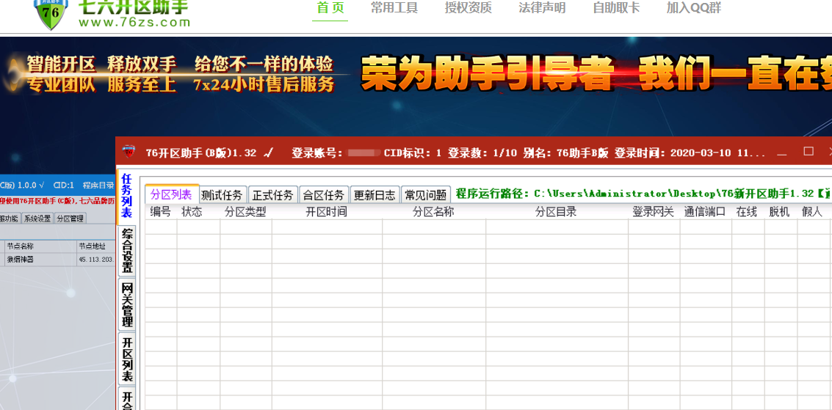Click 加入QQ群 in navigation bar
The image size is (832, 410).
[693, 8]
